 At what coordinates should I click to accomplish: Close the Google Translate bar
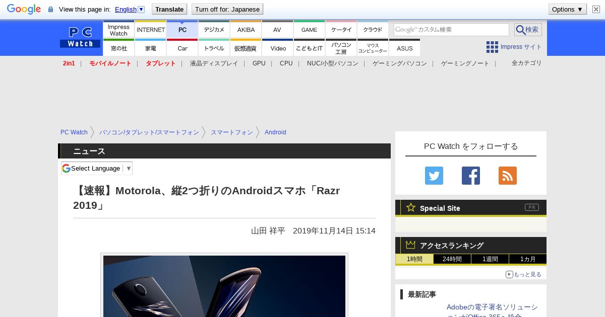596,9
